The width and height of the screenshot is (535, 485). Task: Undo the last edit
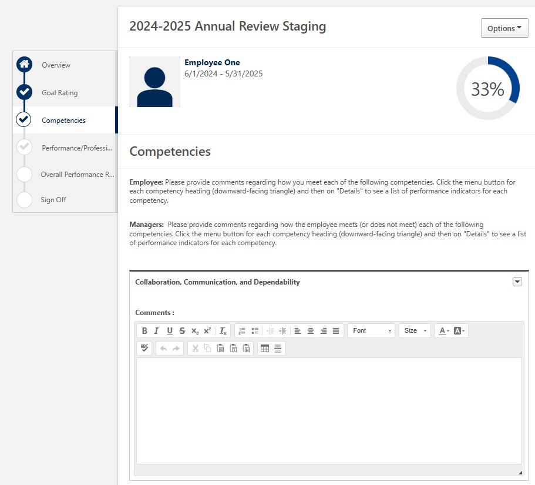pos(163,349)
